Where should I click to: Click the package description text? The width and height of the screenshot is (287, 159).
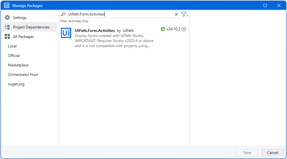pyautogui.click(x=114, y=41)
